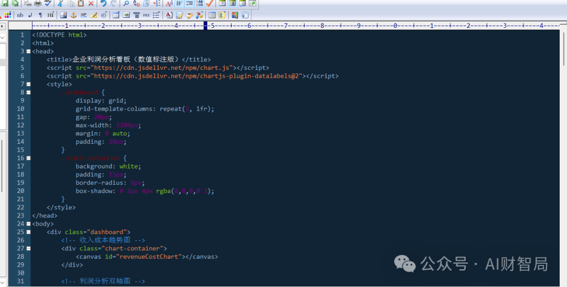Open the Heading (Hi) dropdown
Screen dimensions: 567x287
pyautogui.click(x=50, y=15)
